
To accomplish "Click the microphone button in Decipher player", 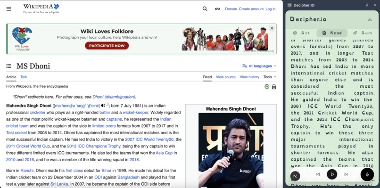I will (x=367, y=174).
